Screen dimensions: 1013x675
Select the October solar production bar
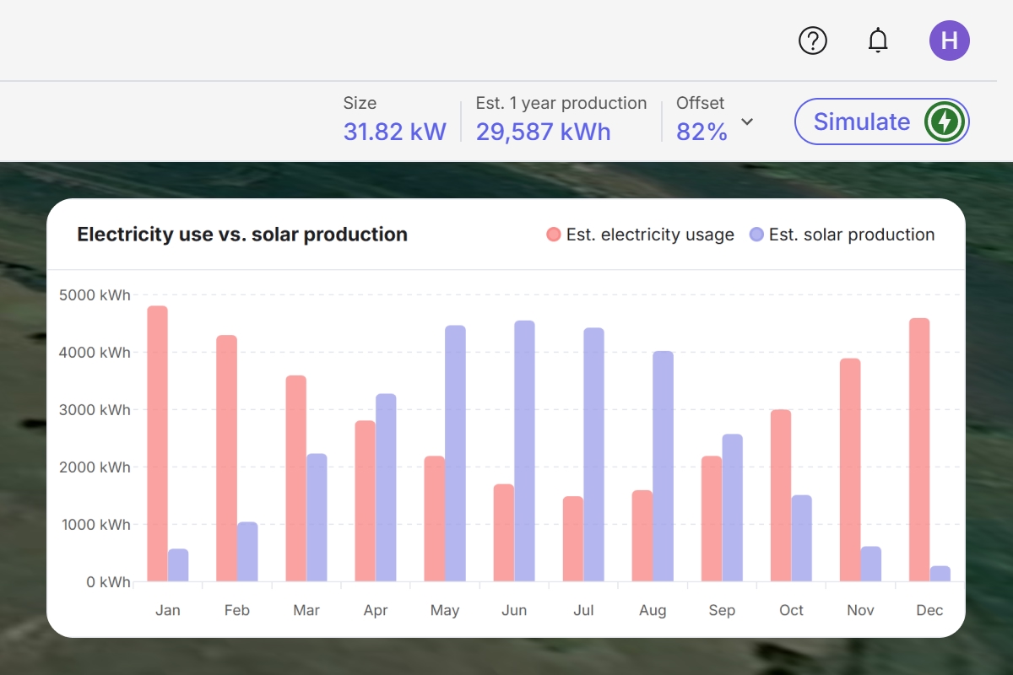pos(802,538)
